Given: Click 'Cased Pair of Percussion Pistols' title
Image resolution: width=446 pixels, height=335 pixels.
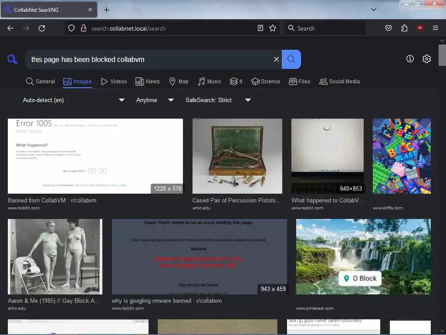Looking at the screenshot, I should coord(237,200).
